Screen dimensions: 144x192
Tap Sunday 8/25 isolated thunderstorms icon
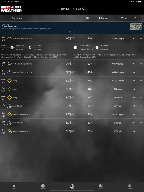[x=10, y=131]
